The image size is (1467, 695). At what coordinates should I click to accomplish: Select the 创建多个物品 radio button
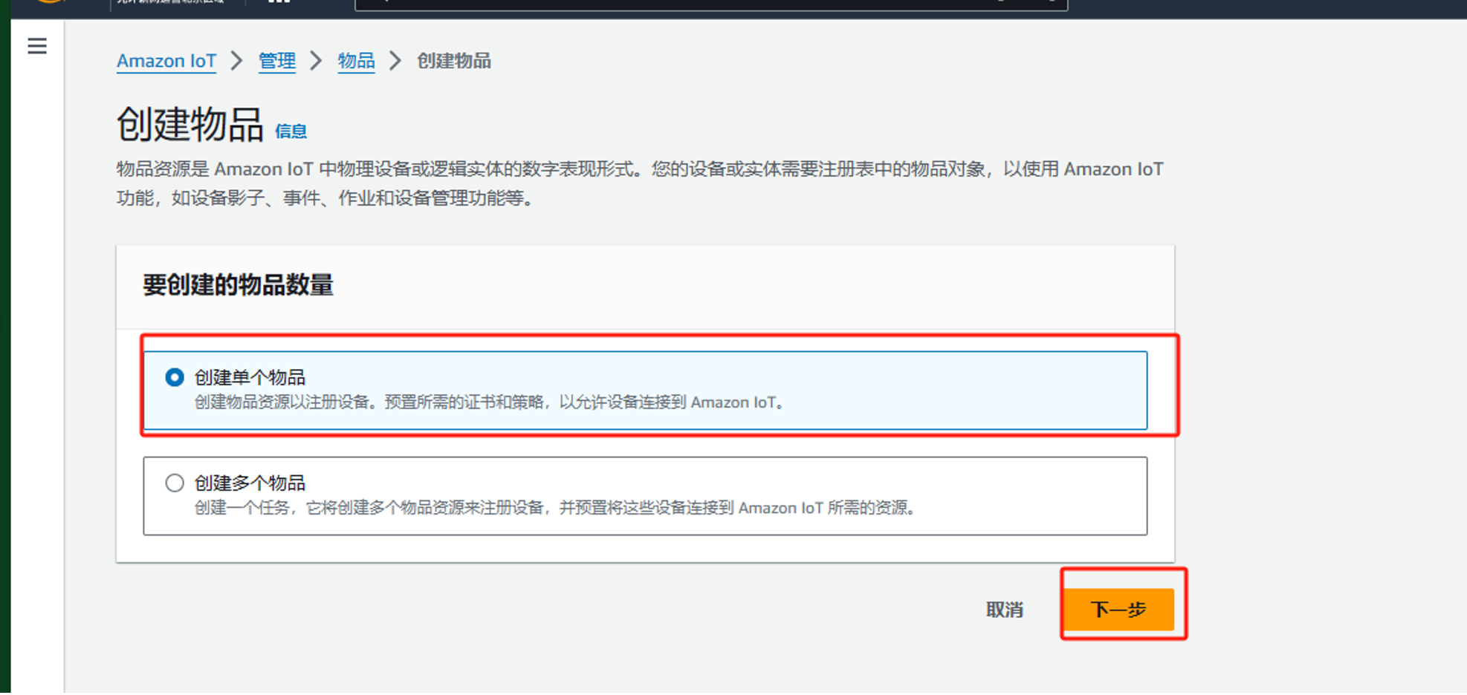(175, 483)
